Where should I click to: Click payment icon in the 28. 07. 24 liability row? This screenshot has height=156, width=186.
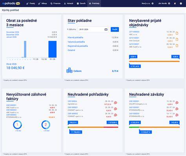coord(177,109)
